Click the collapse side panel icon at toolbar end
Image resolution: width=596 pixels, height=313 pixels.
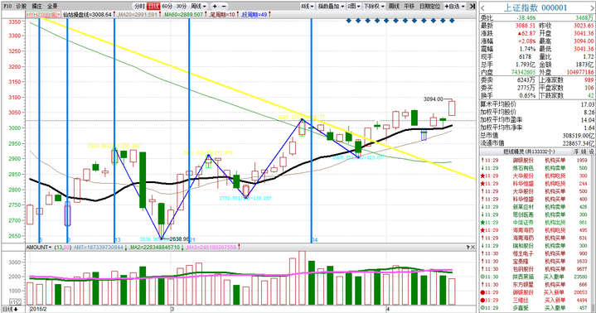click(x=472, y=6)
